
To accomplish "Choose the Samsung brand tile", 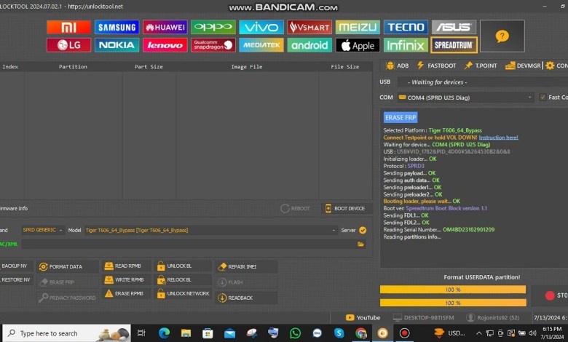I will tap(117, 28).
